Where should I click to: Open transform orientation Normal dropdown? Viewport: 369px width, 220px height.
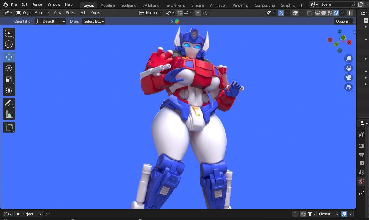click(151, 13)
